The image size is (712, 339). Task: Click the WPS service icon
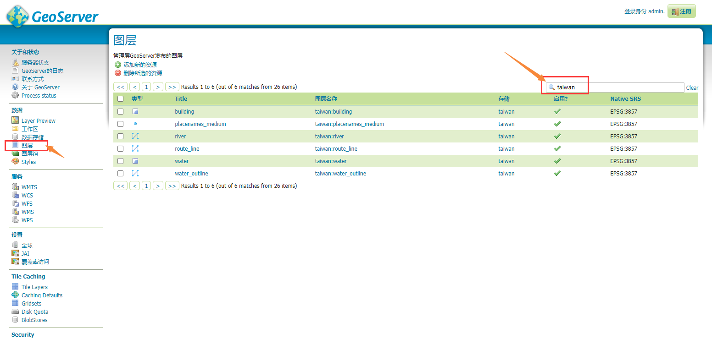[x=15, y=220]
